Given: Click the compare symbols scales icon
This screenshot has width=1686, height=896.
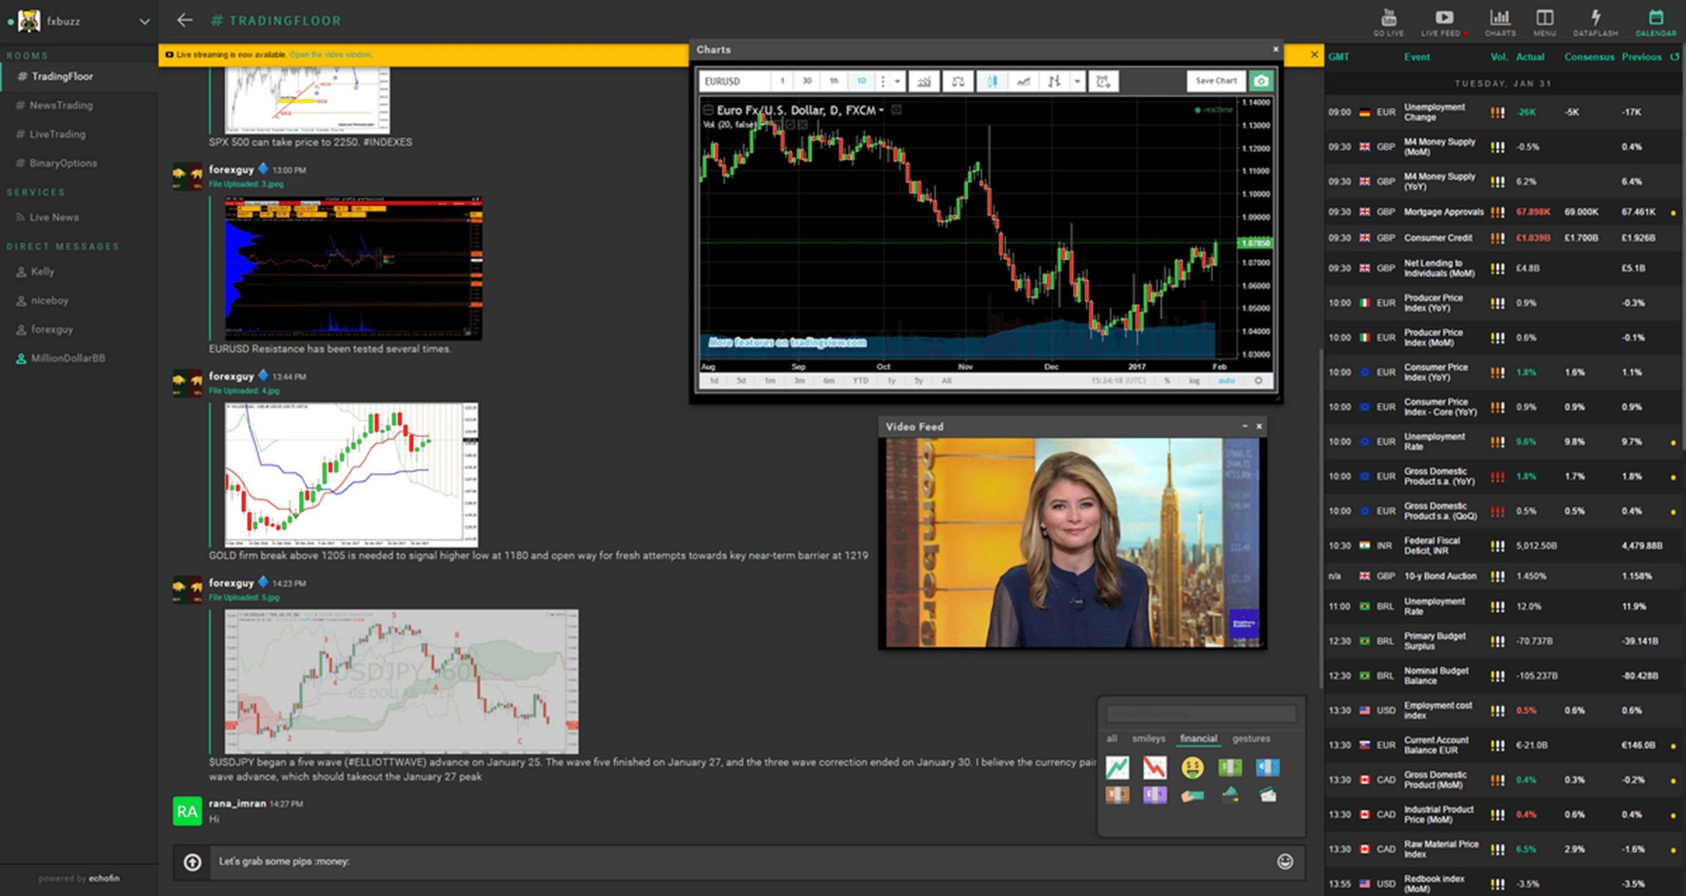Looking at the screenshot, I should click(x=957, y=81).
